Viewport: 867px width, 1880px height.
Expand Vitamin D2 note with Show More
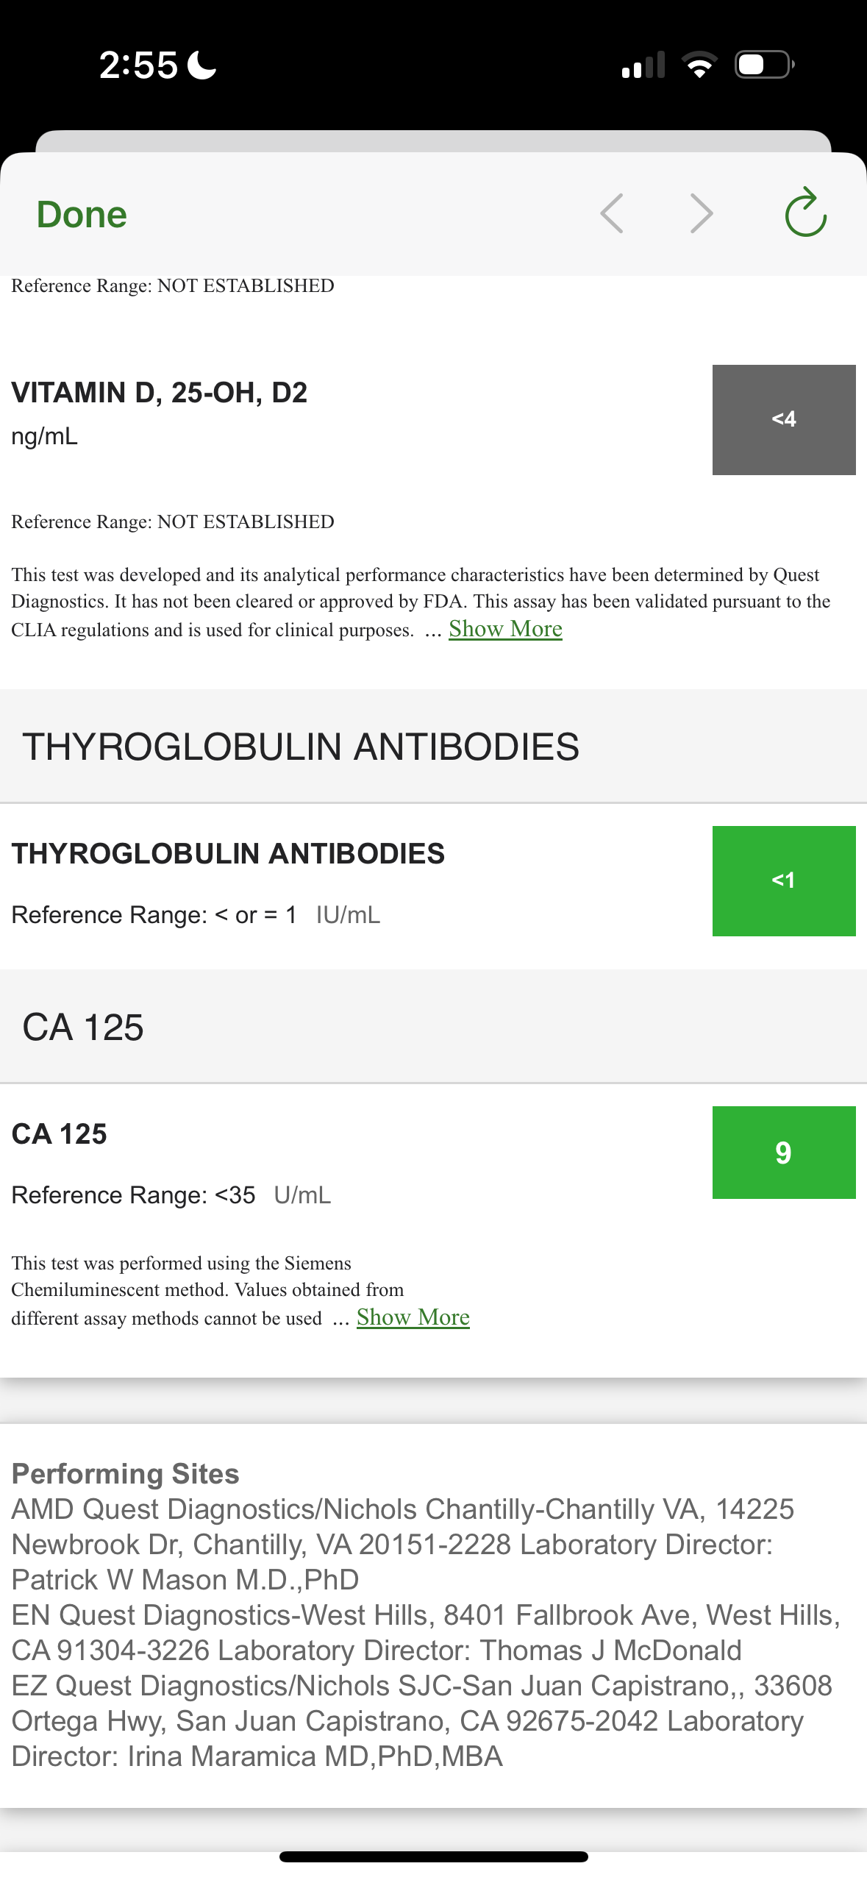pos(505,629)
